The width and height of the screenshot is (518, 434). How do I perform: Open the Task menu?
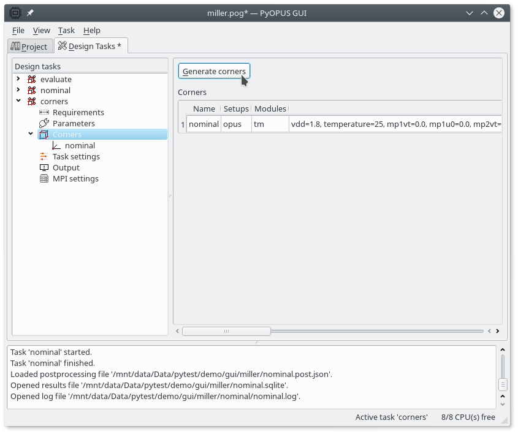pyautogui.click(x=66, y=30)
